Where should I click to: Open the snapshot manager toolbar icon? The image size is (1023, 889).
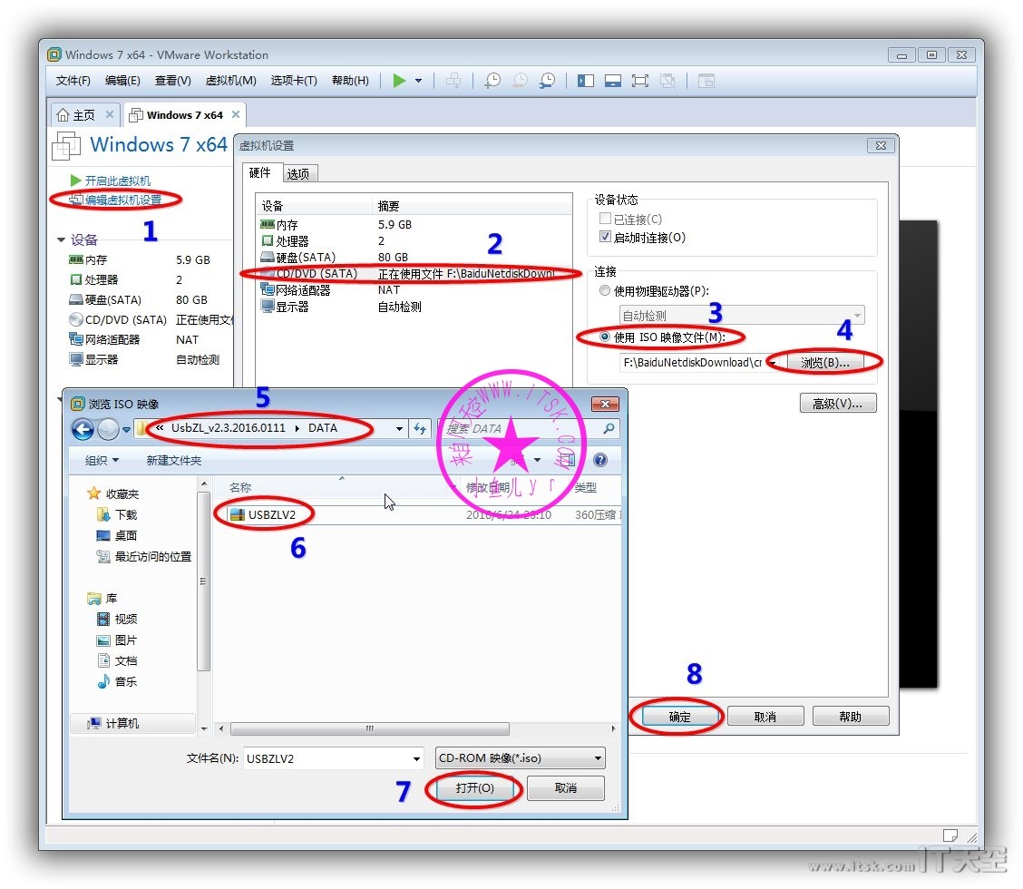click(548, 81)
